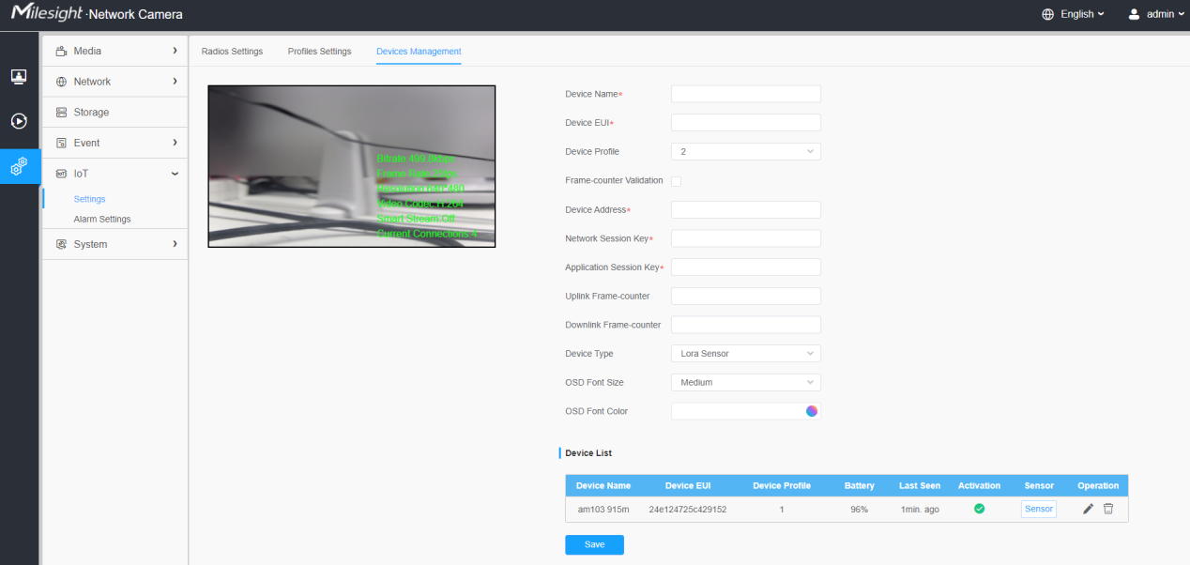
Task: Click the IoT icon in sidebar
Action: pyautogui.click(x=62, y=174)
